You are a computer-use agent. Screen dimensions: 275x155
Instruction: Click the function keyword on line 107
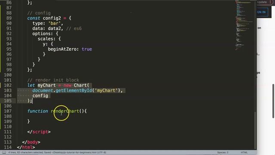(x=37, y=111)
